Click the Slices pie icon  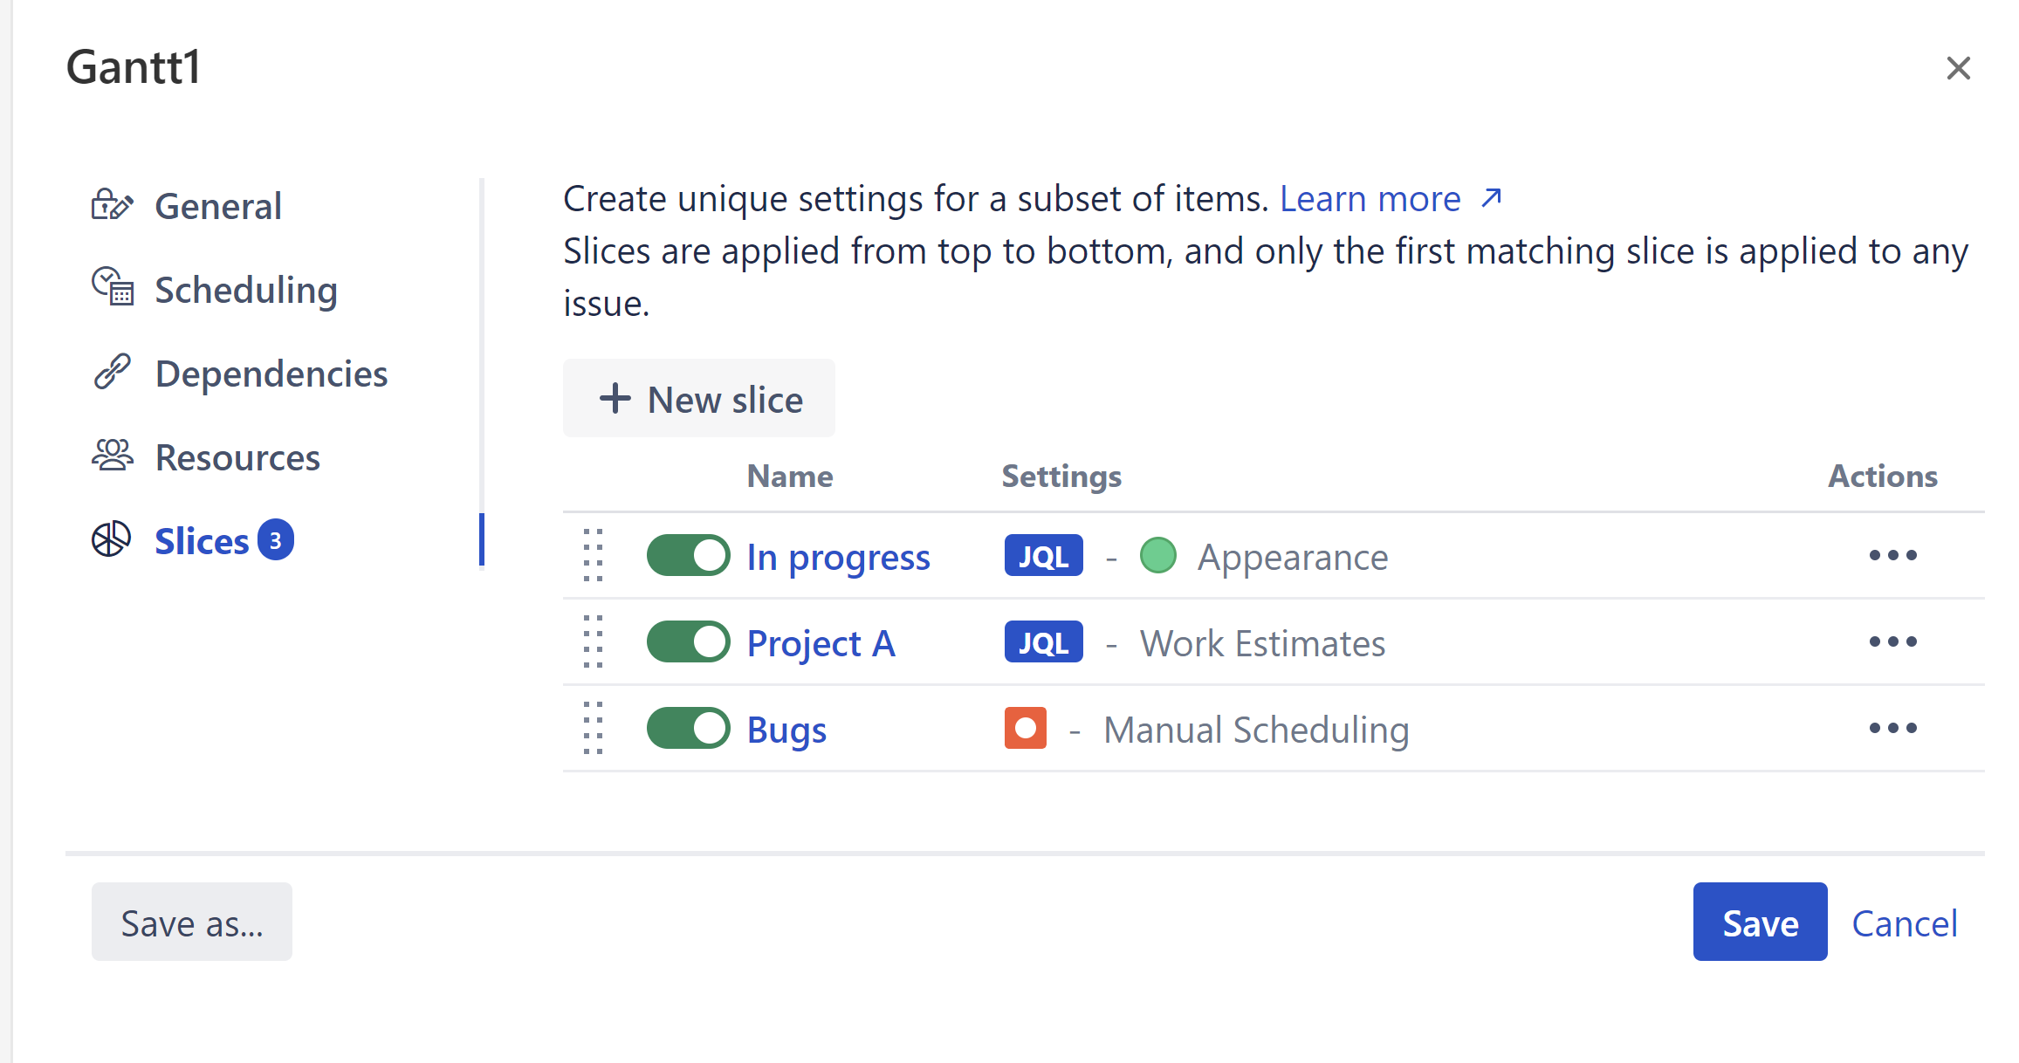click(112, 540)
